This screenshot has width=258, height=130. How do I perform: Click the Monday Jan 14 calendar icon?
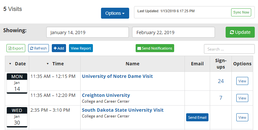(x=17, y=83)
